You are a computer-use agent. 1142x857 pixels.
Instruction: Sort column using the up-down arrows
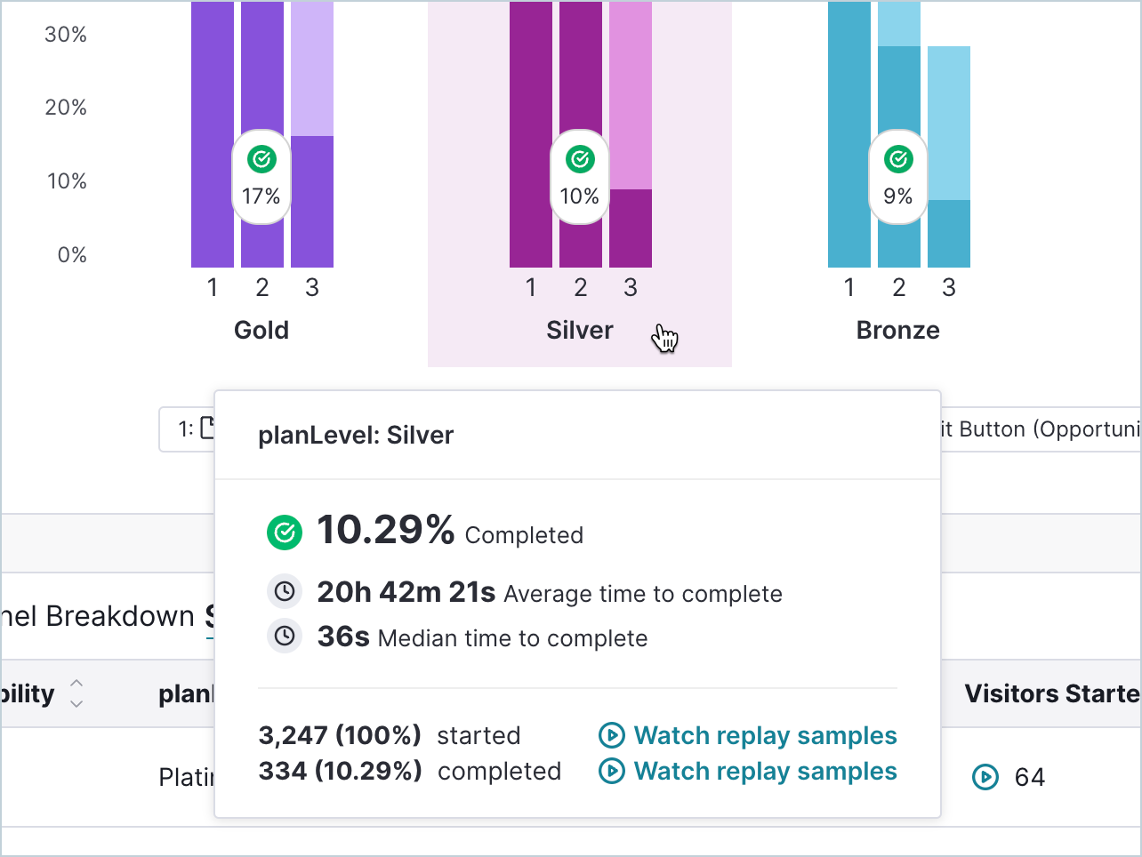[x=76, y=693]
